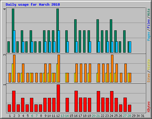Click the "Daily usage for March 2010" title
This screenshot has height=119, width=152.
[x=33, y=4]
